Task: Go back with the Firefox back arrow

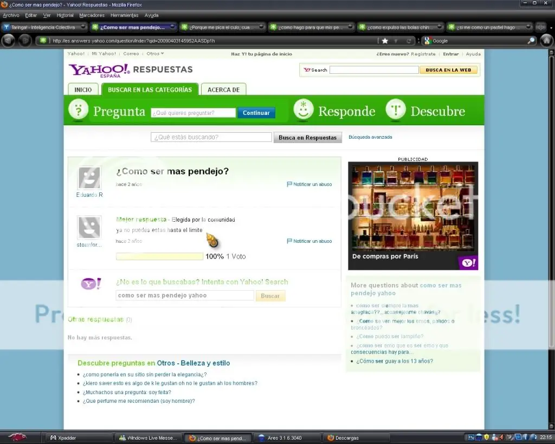Action: click(x=9, y=41)
